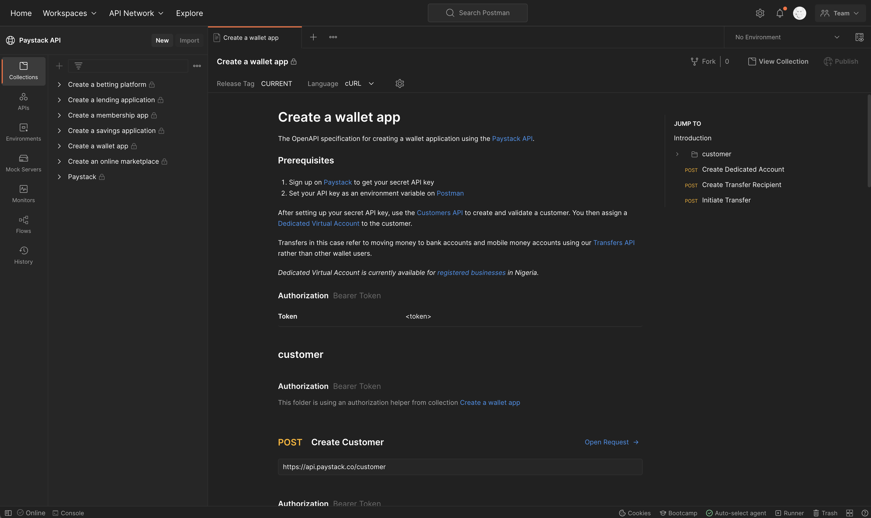Toggle two-pane view in status bar
This screenshot has height=518, width=871.
(849, 513)
